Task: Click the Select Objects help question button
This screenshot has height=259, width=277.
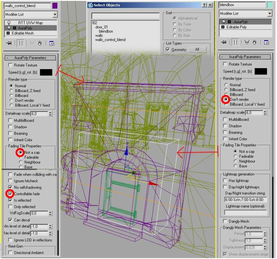Action: [204, 5]
